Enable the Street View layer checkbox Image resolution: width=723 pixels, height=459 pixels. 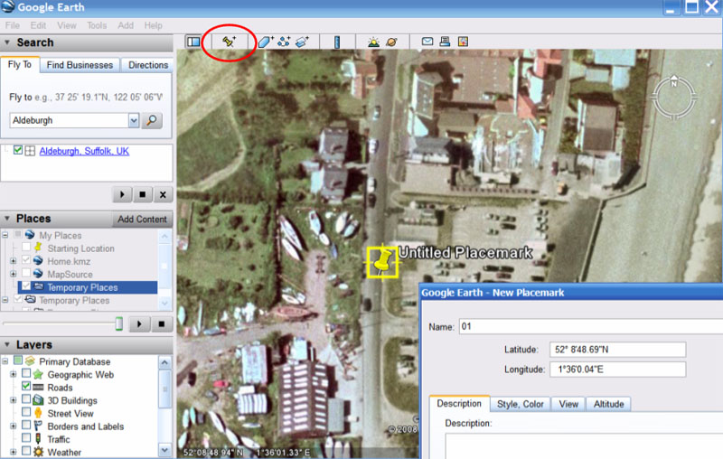click(x=26, y=412)
